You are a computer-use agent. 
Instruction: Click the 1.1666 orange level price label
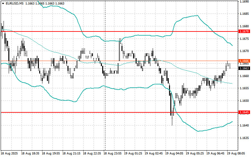pyautogui.click(x=244, y=61)
